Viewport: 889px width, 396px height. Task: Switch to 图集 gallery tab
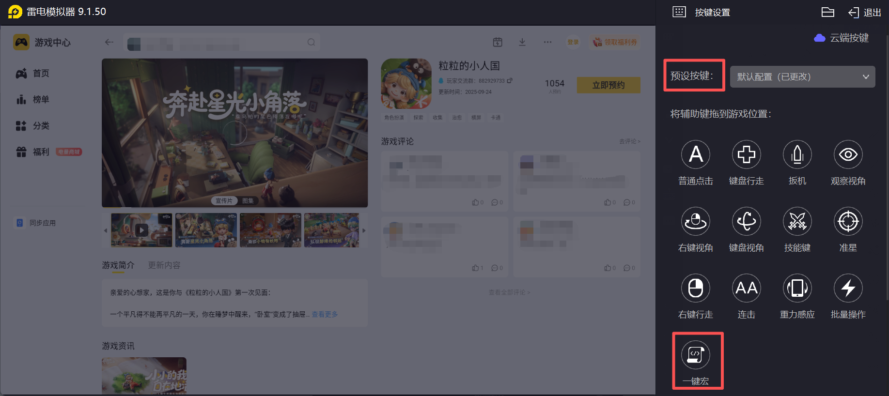coord(248,201)
